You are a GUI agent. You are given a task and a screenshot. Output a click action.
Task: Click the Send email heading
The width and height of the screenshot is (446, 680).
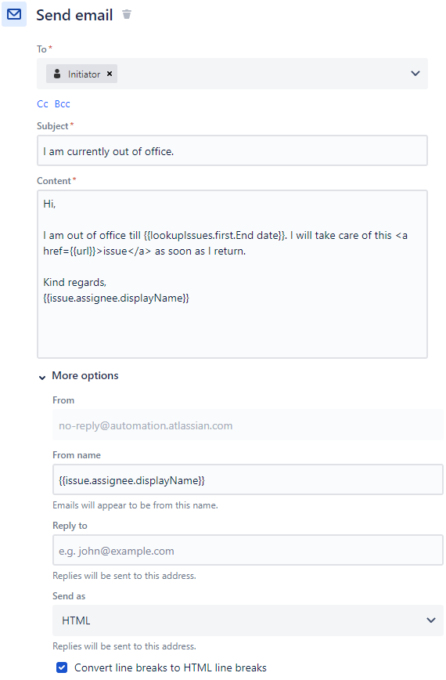click(x=74, y=15)
